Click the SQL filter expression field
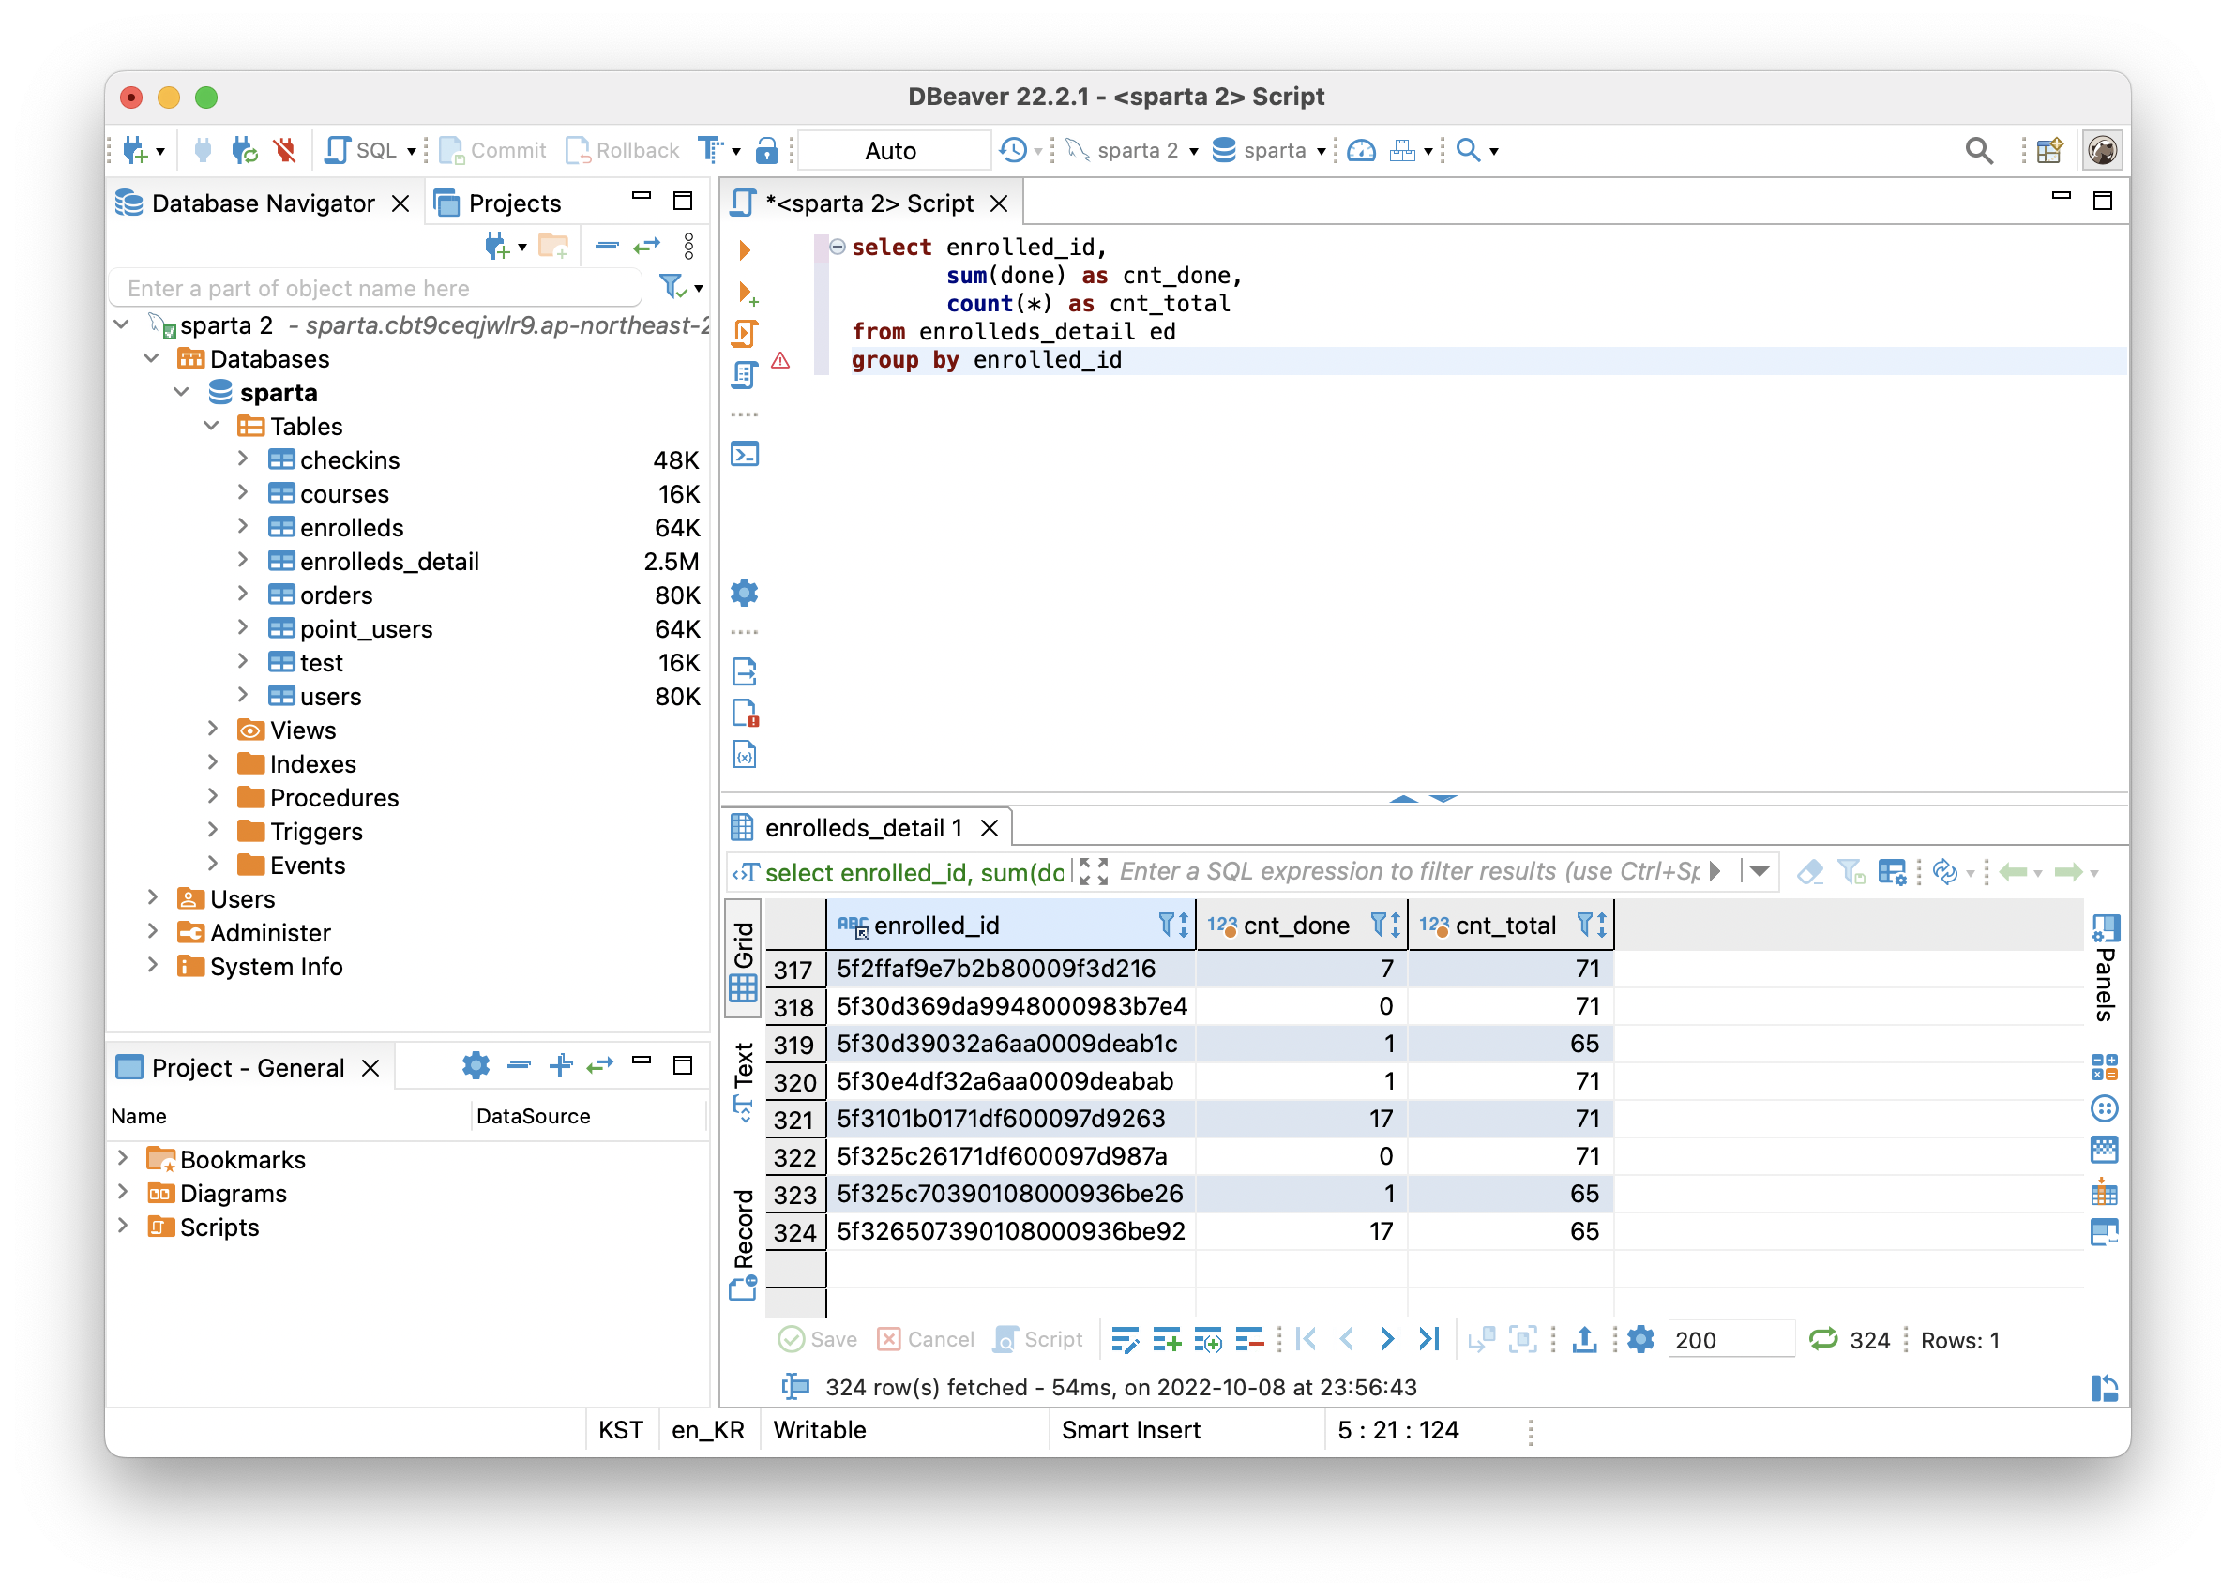The image size is (2236, 1596). 1410,872
